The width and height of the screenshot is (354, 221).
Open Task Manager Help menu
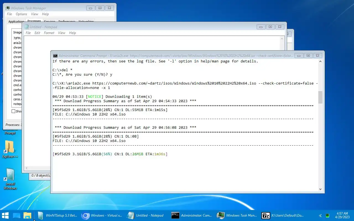[45, 14]
